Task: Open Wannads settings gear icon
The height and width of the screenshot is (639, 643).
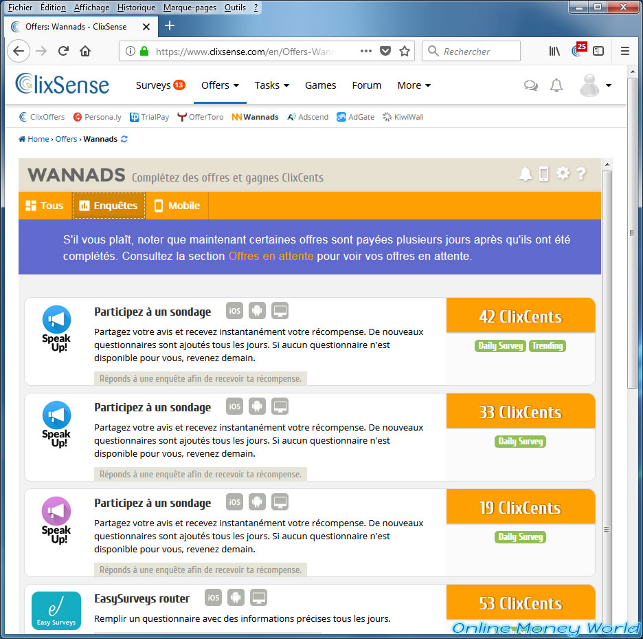Action: coord(563,173)
